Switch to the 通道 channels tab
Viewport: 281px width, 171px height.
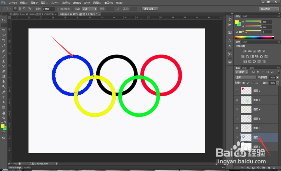pyautogui.click(x=244, y=68)
